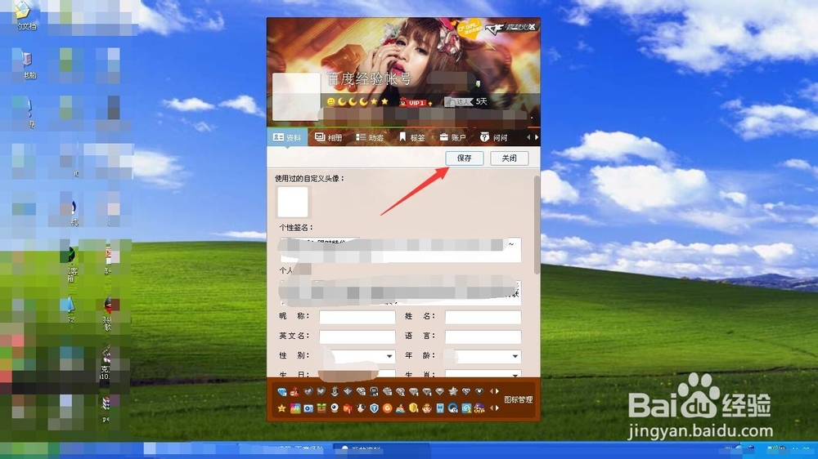Click the cartoon face with hat icon
This screenshot has width=818, height=459.
pos(427,408)
